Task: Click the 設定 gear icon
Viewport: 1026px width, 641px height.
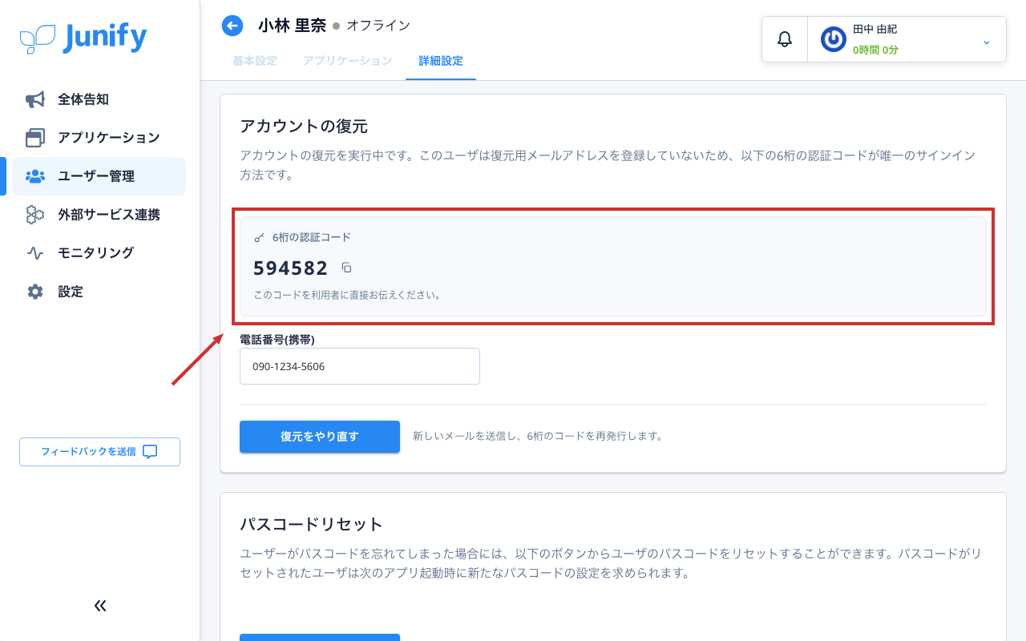Action: 35,292
